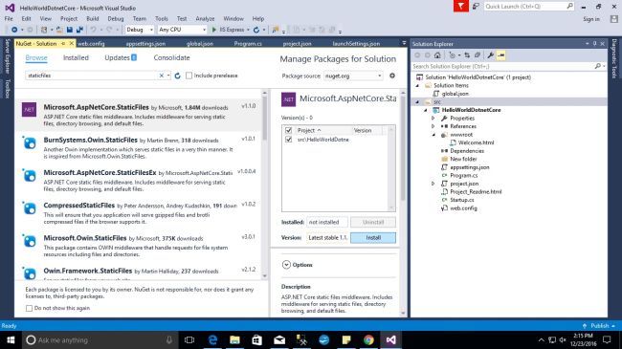Click the package details scrollbar thumb

coord(403,147)
